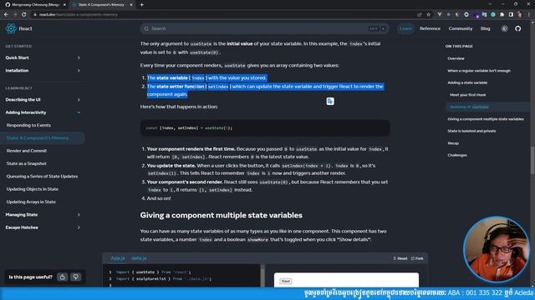Collapse the Adding Interactivity chevron
The image size is (535, 300).
pos(79,112)
